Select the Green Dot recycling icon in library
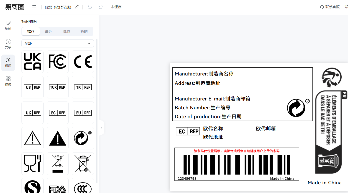This screenshot has width=348, height=193. tap(83, 138)
